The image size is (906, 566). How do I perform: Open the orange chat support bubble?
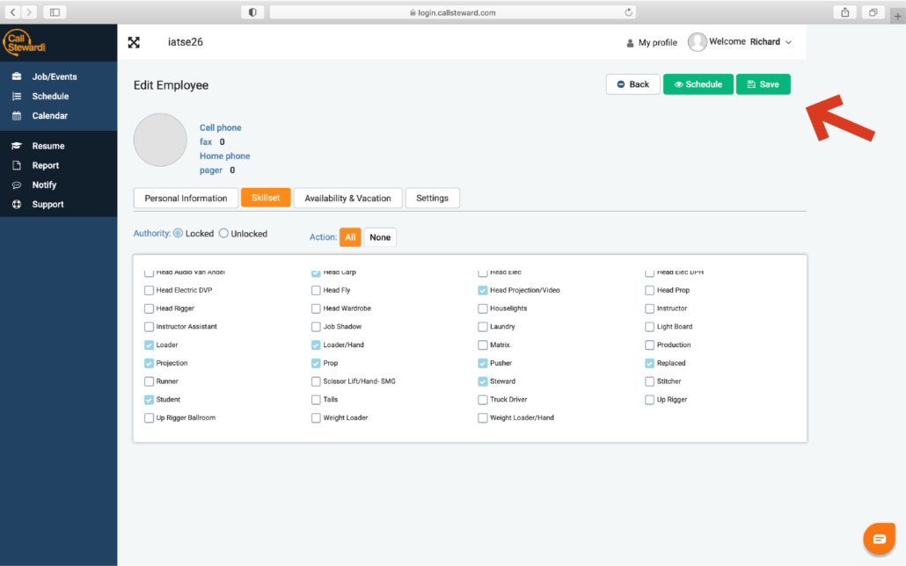coord(878,538)
